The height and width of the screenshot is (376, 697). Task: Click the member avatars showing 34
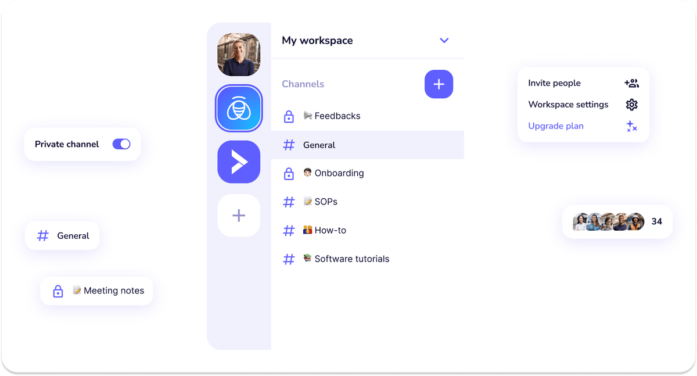click(x=617, y=221)
